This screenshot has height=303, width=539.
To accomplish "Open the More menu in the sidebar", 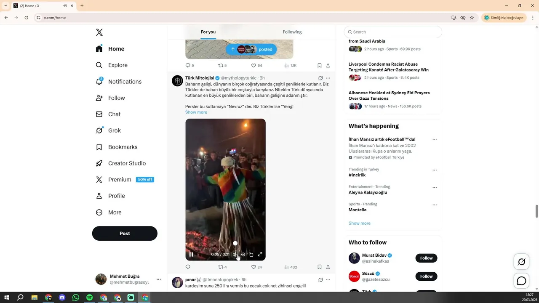I will [x=109, y=213].
